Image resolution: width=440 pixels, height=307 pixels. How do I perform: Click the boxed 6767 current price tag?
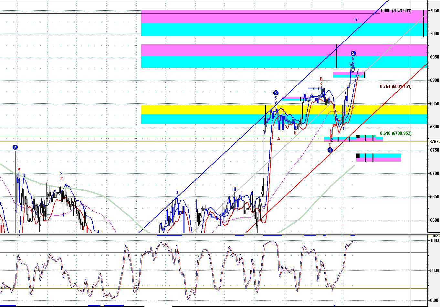click(x=434, y=142)
